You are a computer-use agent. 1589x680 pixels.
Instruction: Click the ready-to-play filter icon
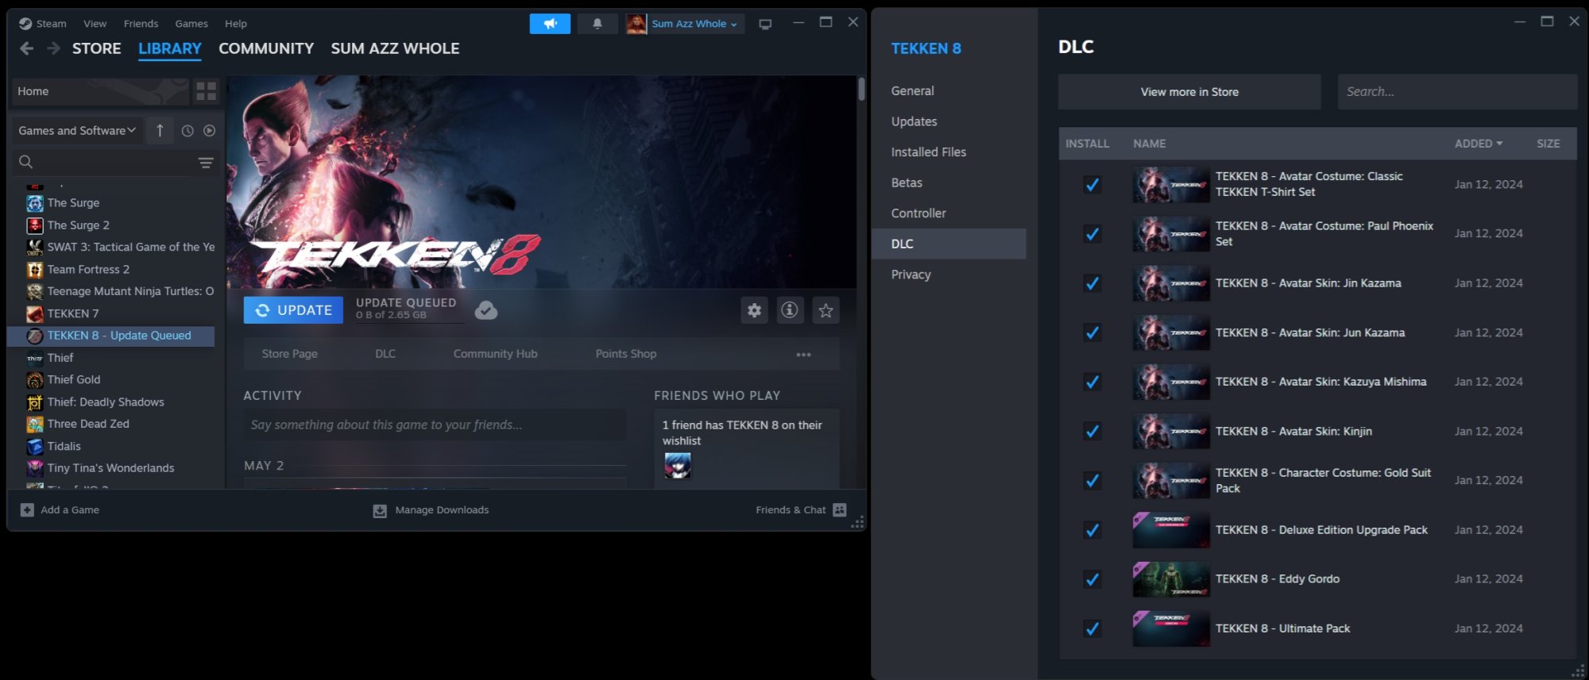[x=209, y=131]
